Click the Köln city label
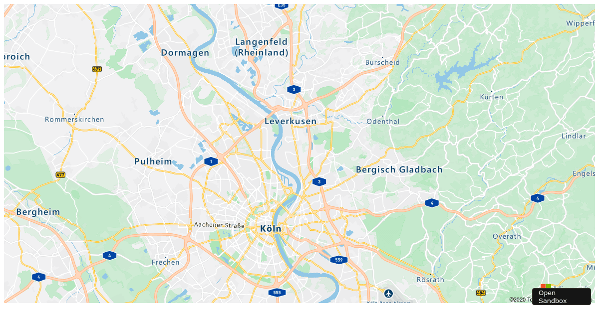Image resolution: width=599 pixels, height=314 pixels. coord(271,229)
